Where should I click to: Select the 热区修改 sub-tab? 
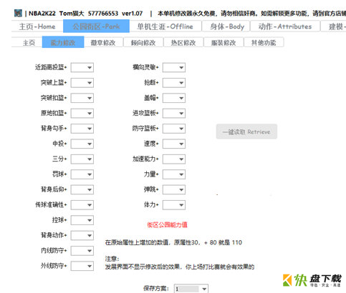pos(183,43)
